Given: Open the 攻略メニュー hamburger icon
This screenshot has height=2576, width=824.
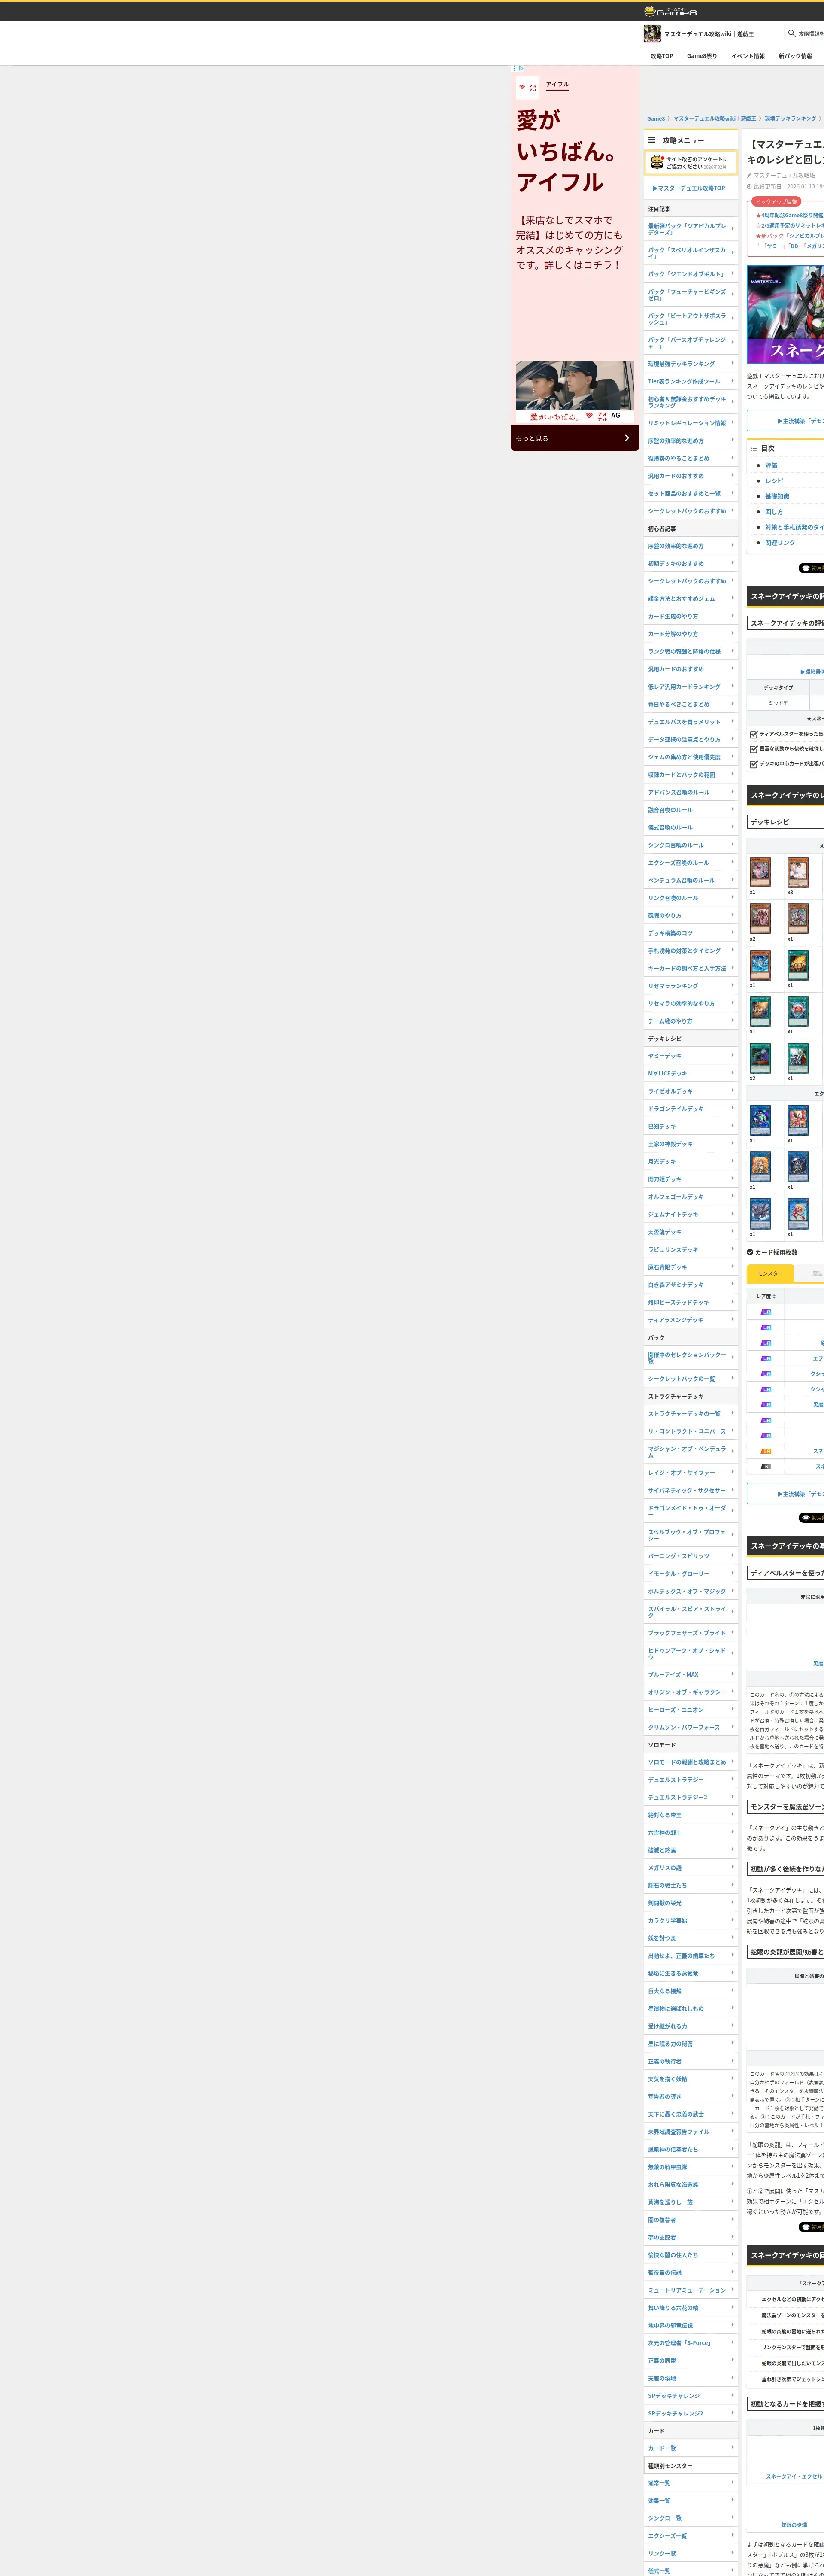Looking at the screenshot, I should click(651, 140).
